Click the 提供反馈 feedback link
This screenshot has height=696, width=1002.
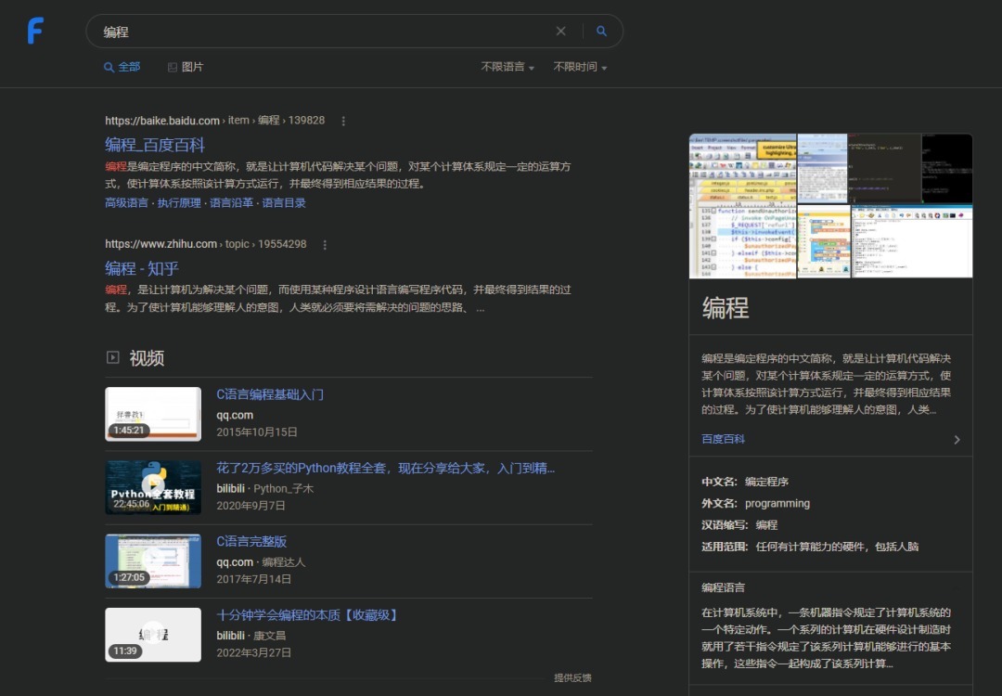click(x=572, y=677)
